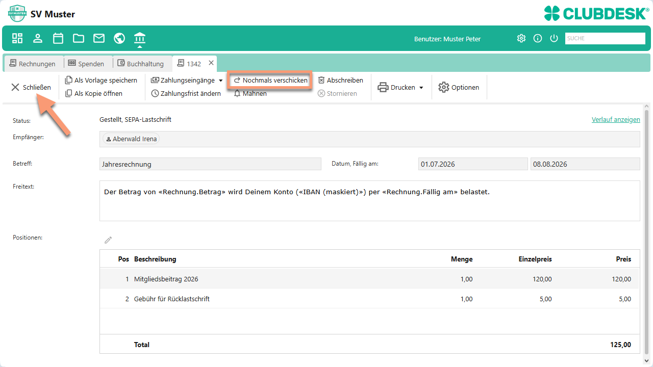Click the Preis column header
653x367 pixels.
coord(623,259)
